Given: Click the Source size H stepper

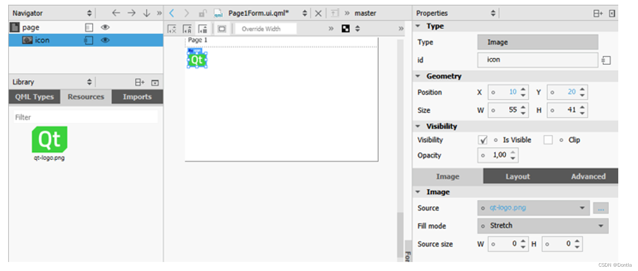Looking at the screenshot, I should coord(577,244).
